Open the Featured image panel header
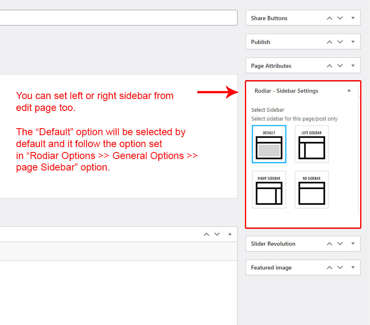Screen dimensions: 370x325 tap(272, 267)
